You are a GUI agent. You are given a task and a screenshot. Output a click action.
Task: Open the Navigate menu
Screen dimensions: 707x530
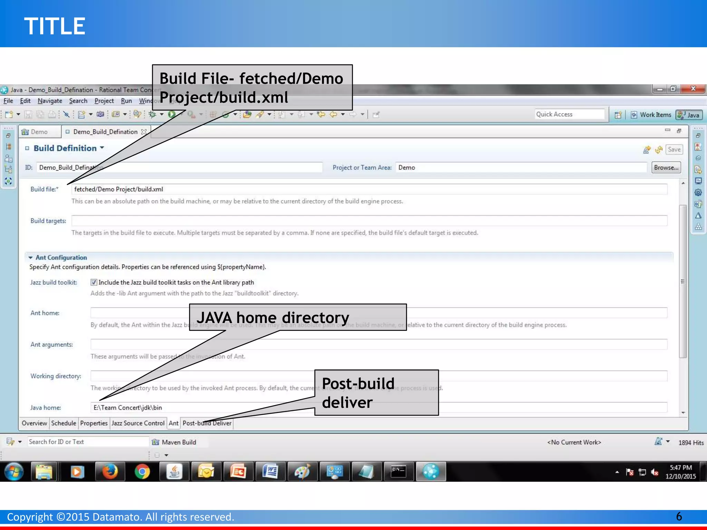coord(50,101)
